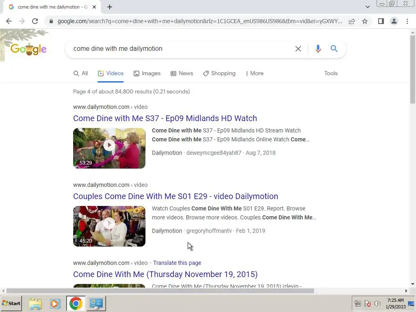Open the volume speaker tray icon

pyautogui.click(x=377, y=303)
